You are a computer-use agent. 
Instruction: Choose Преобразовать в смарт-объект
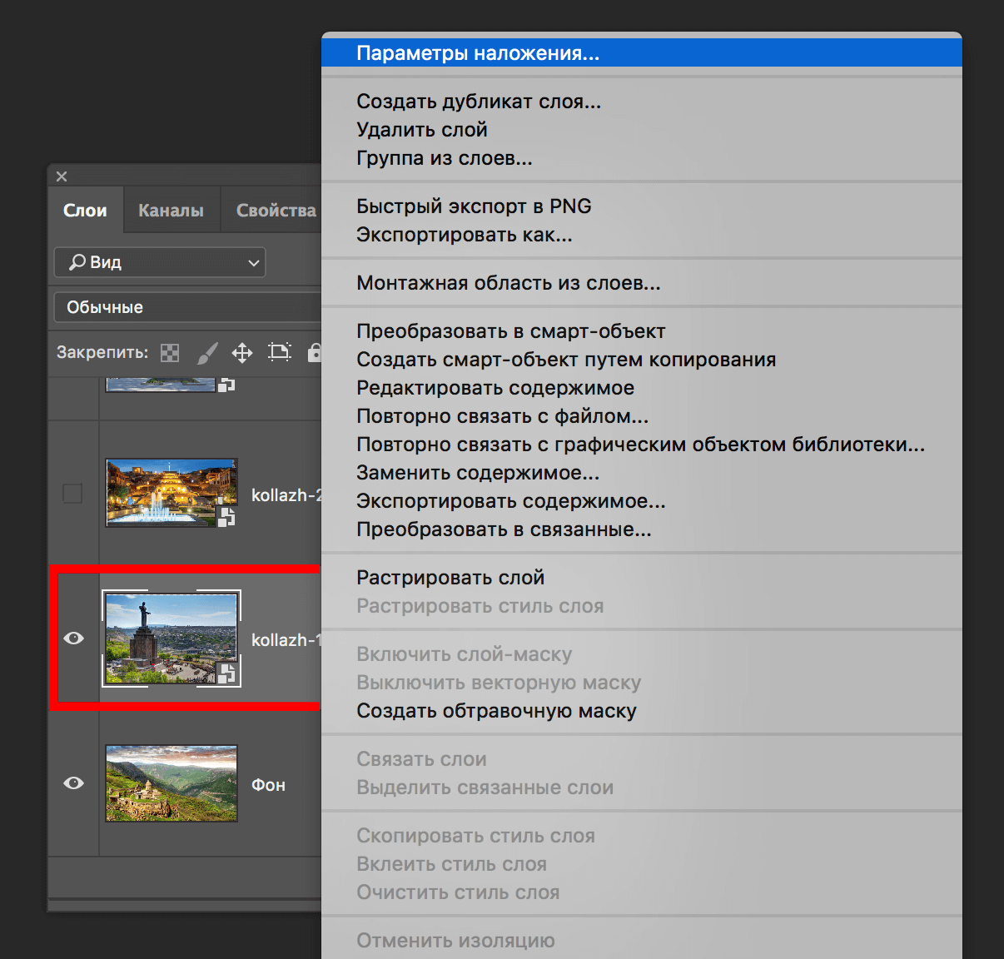[x=510, y=331]
